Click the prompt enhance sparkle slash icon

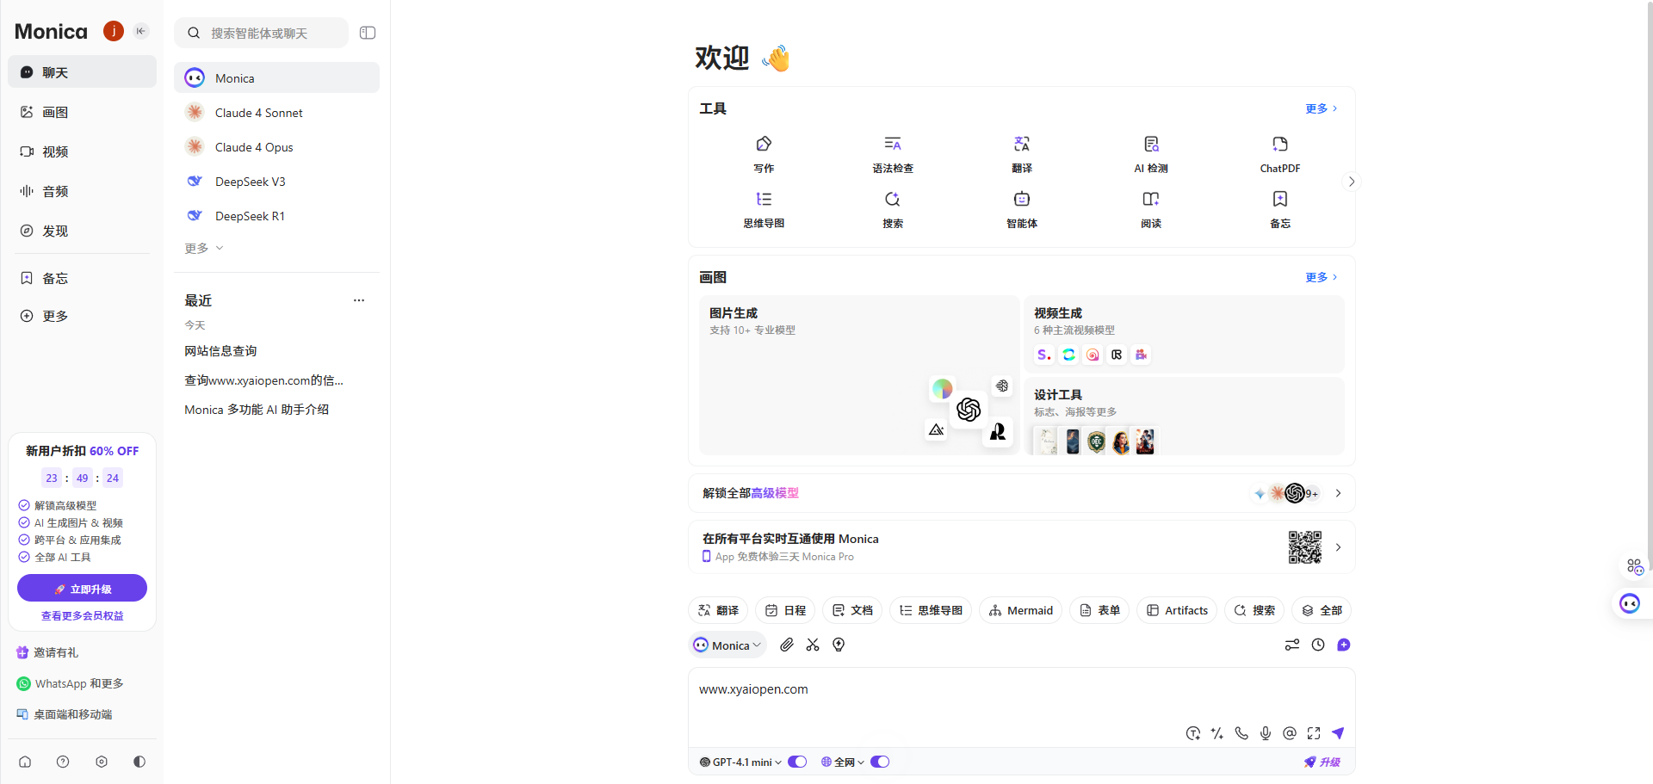pyautogui.click(x=1217, y=733)
